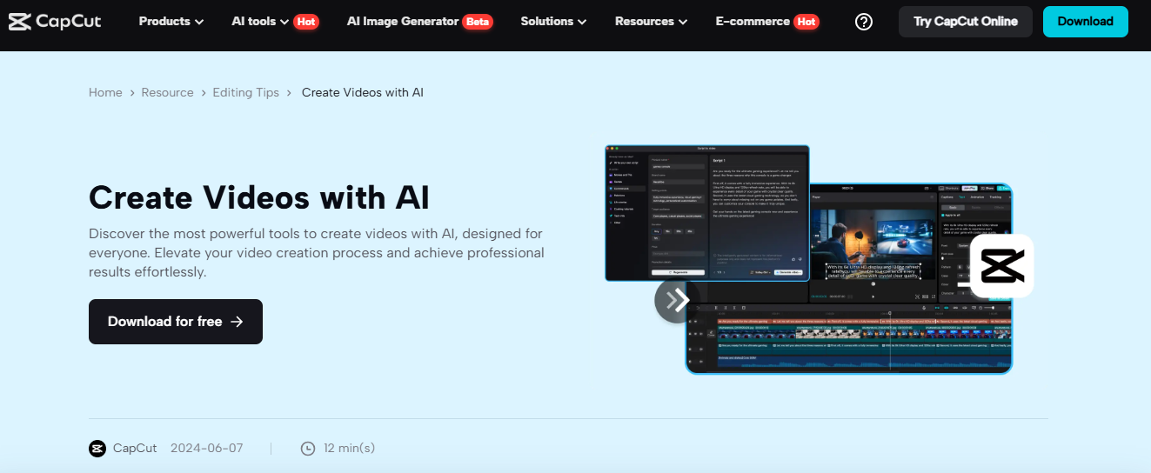Click the CapCut author avatar icon

coord(97,449)
